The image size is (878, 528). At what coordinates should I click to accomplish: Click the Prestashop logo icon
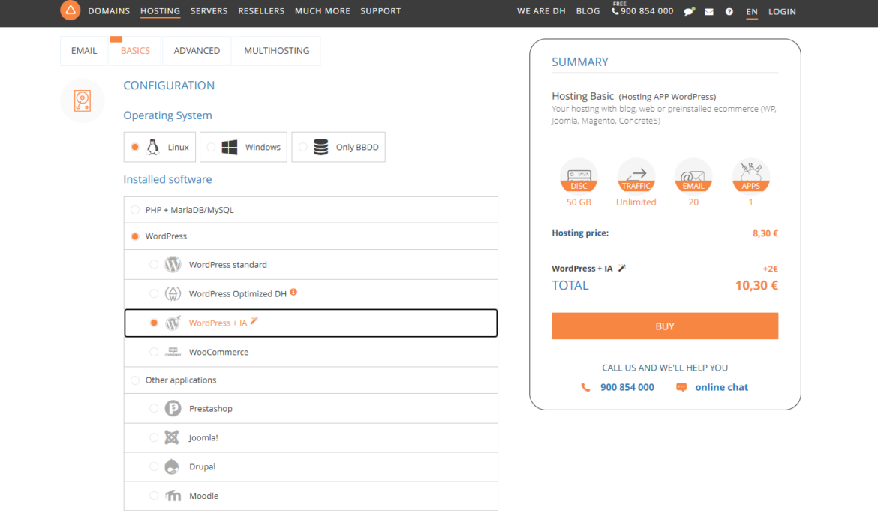click(x=173, y=408)
